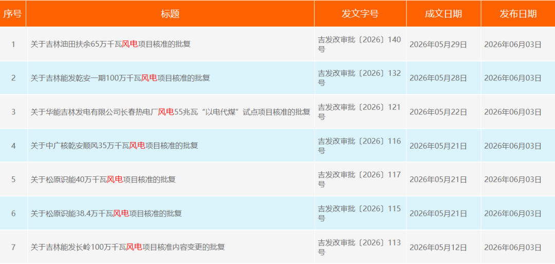
Task: Click the 成文日期 column header
Action: 443,14
